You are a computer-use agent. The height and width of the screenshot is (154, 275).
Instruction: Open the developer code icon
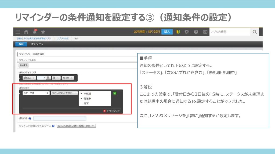(x=205, y=32)
